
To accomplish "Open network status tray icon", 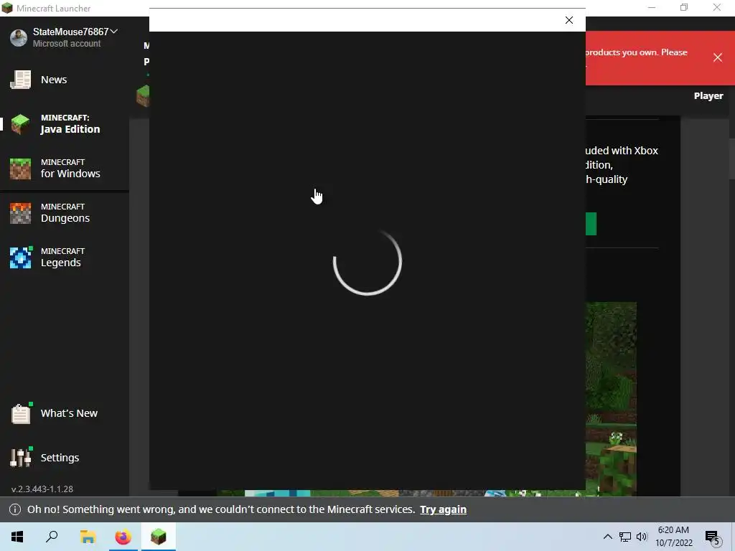I will [625, 537].
